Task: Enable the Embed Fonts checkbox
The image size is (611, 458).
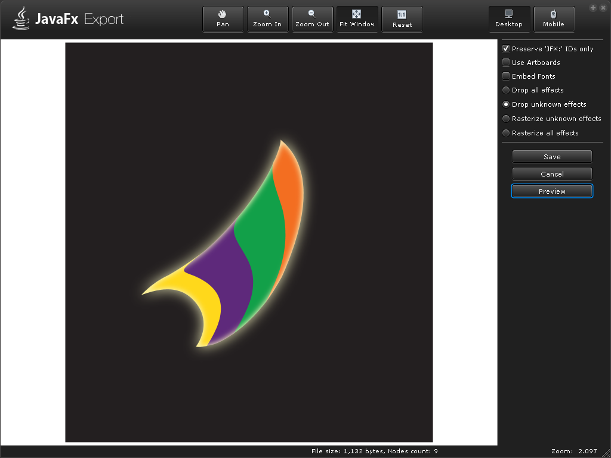Action: click(506, 76)
